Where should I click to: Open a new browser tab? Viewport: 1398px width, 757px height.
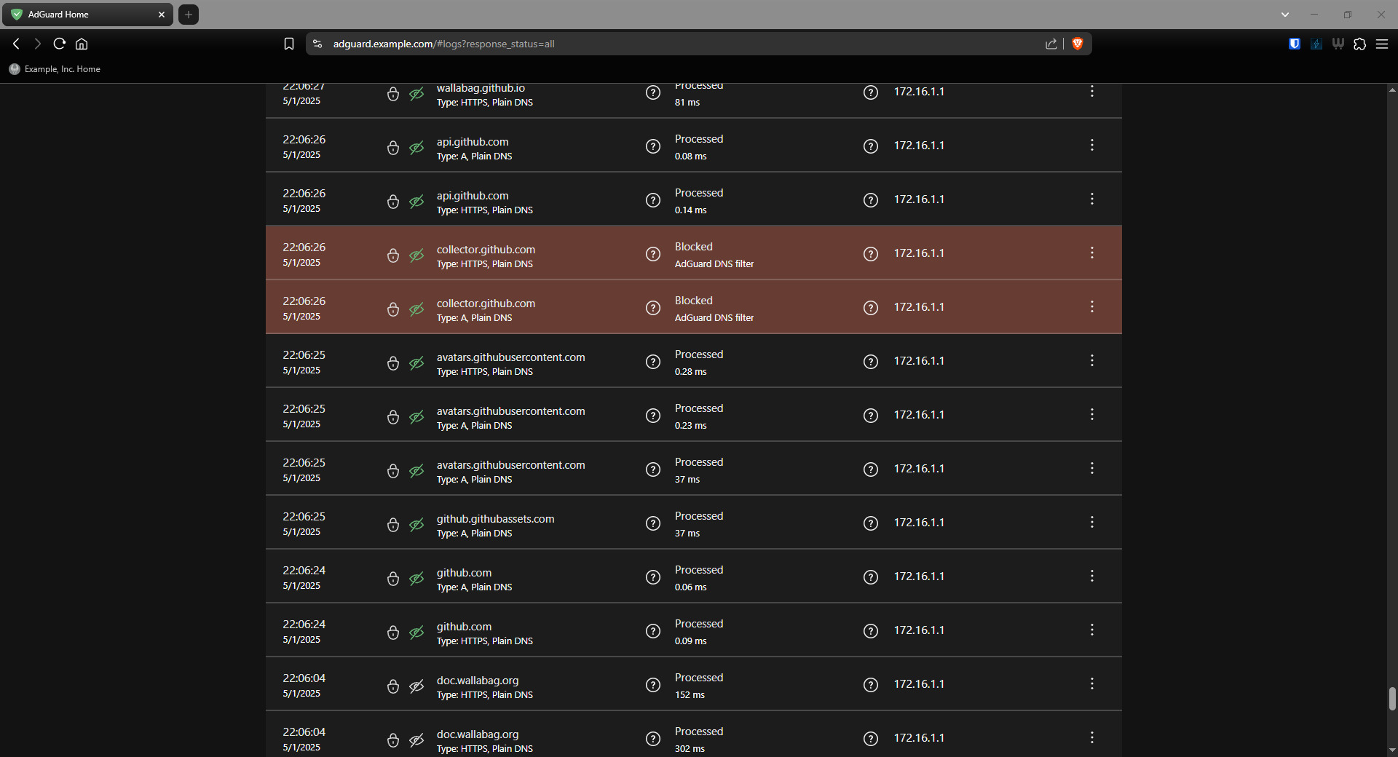tap(189, 15)
